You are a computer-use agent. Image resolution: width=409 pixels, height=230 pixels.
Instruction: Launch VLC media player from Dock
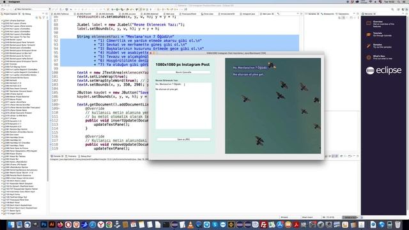click(190, 224)
